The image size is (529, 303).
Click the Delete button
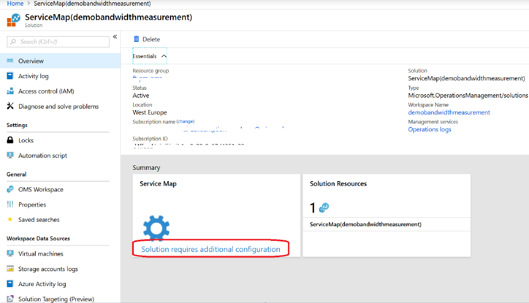click(147, 39)
